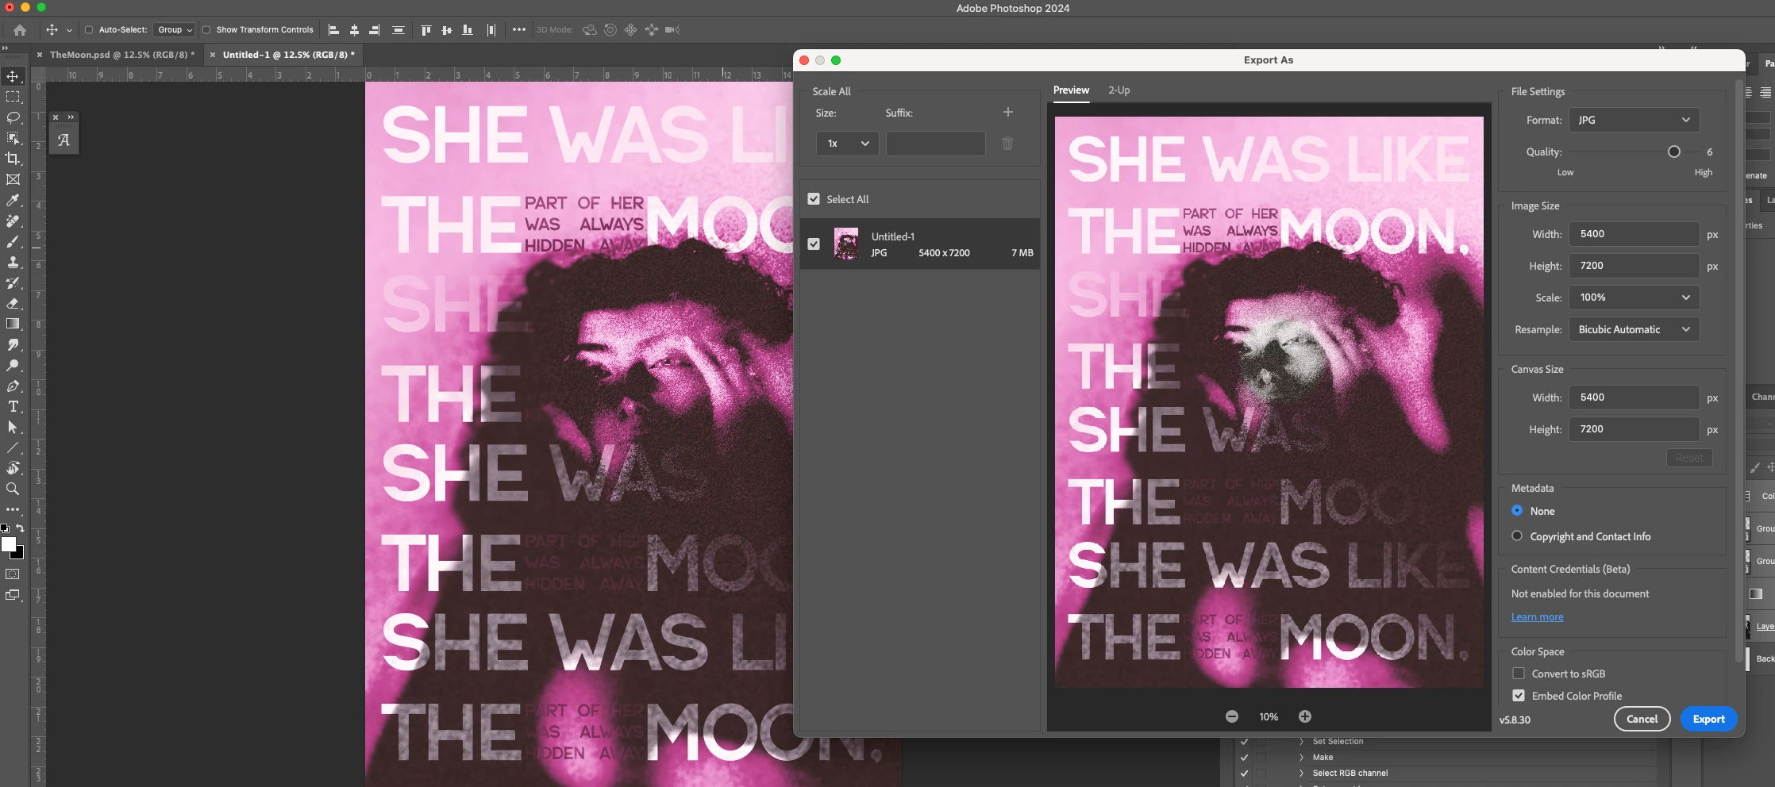Align horizontal centers in options bar
Viewport: 1775px width, 787px height.
(x=354, y=30)
